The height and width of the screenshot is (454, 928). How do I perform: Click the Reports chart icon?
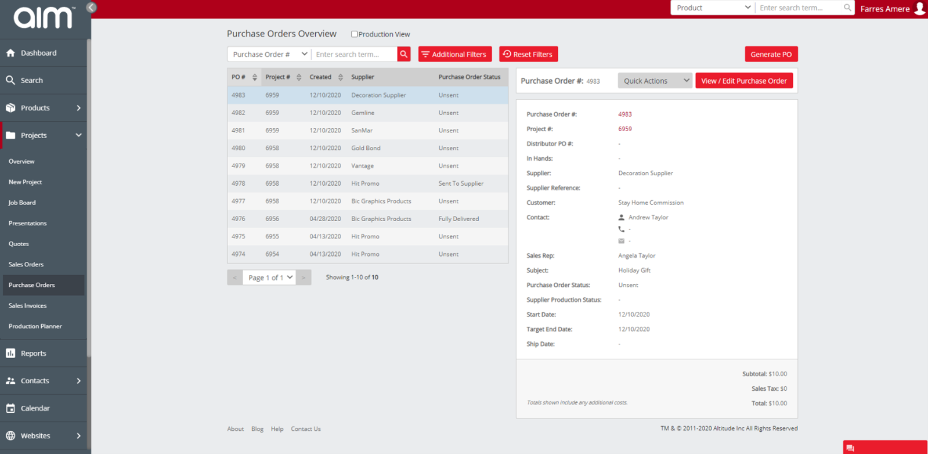10,353
